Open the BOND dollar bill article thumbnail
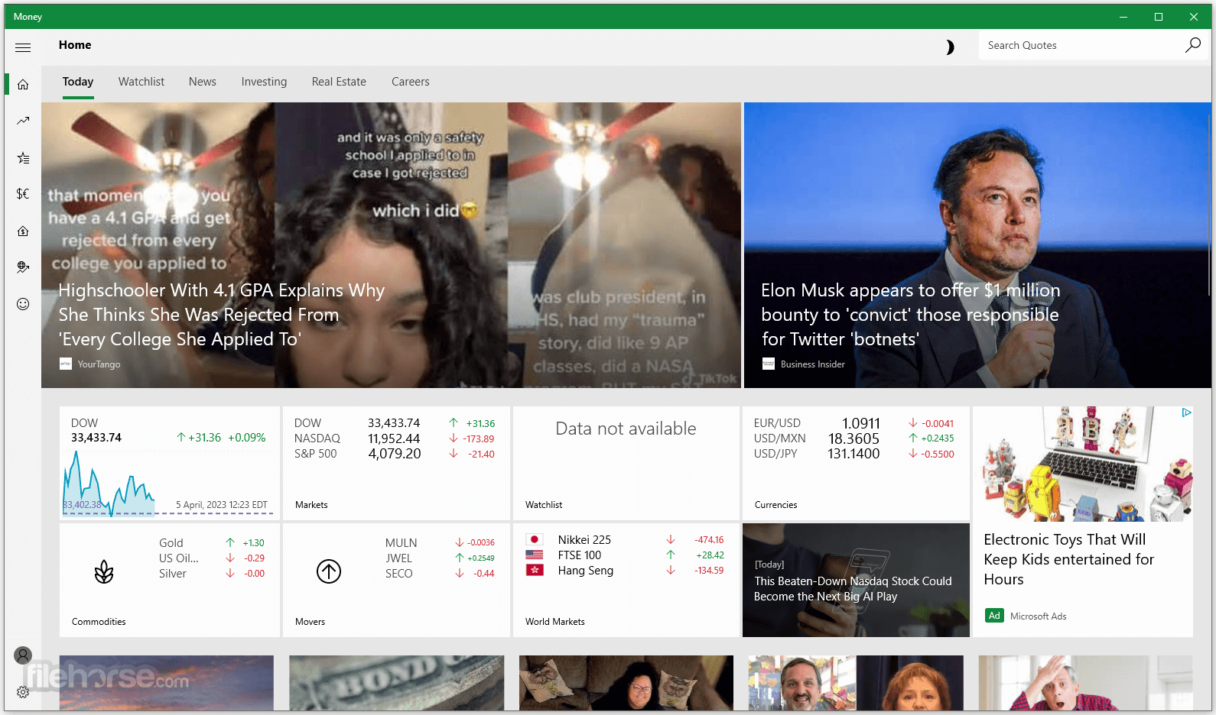 [x=396, y=683]
